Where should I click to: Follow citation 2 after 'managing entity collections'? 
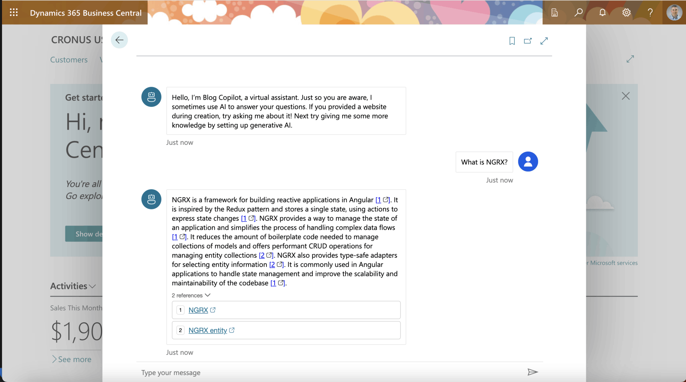266,255
